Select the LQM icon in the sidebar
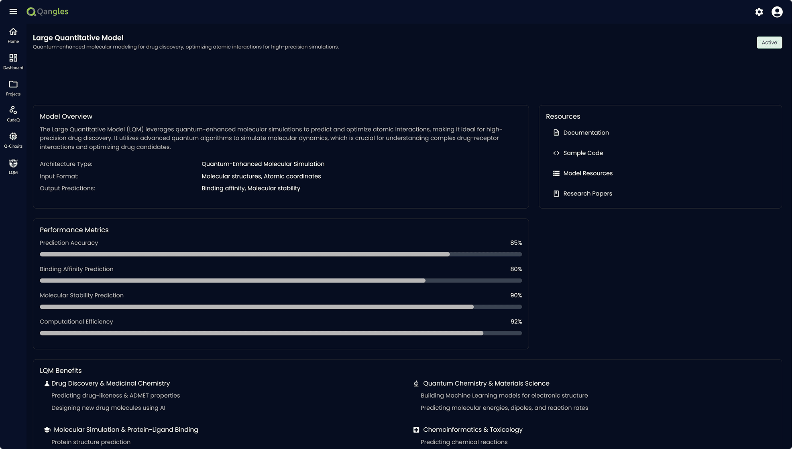The width and height of the screenshot is (792, 449). (x=13, y=164)
